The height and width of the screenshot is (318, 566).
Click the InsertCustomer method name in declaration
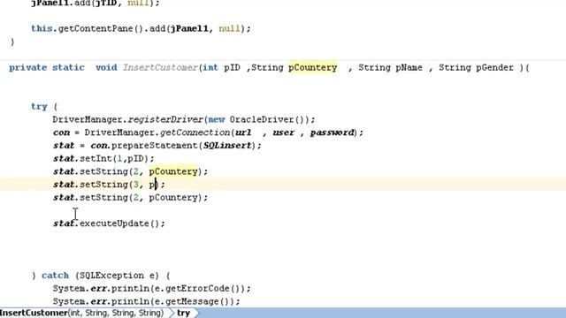[160, 68]
